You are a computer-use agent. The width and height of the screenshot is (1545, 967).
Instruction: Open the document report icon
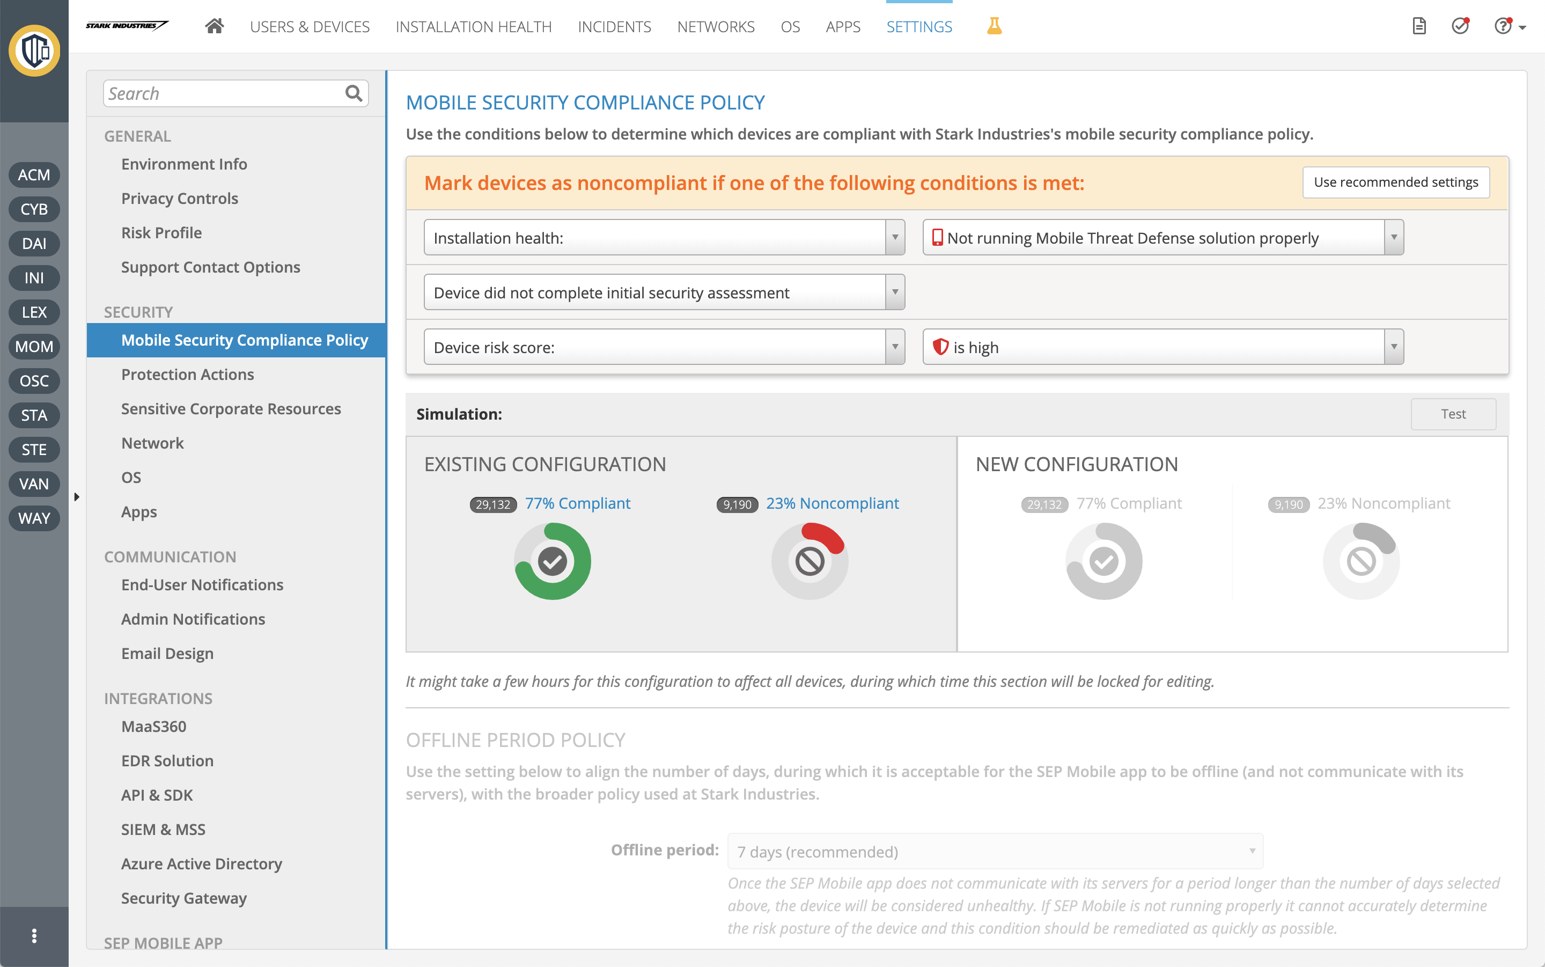(1418, 26)
